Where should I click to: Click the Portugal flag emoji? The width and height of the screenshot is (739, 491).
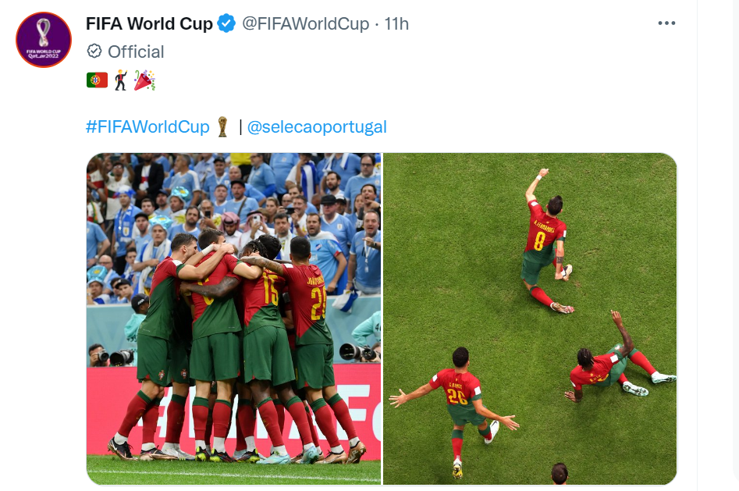(97, 80)
